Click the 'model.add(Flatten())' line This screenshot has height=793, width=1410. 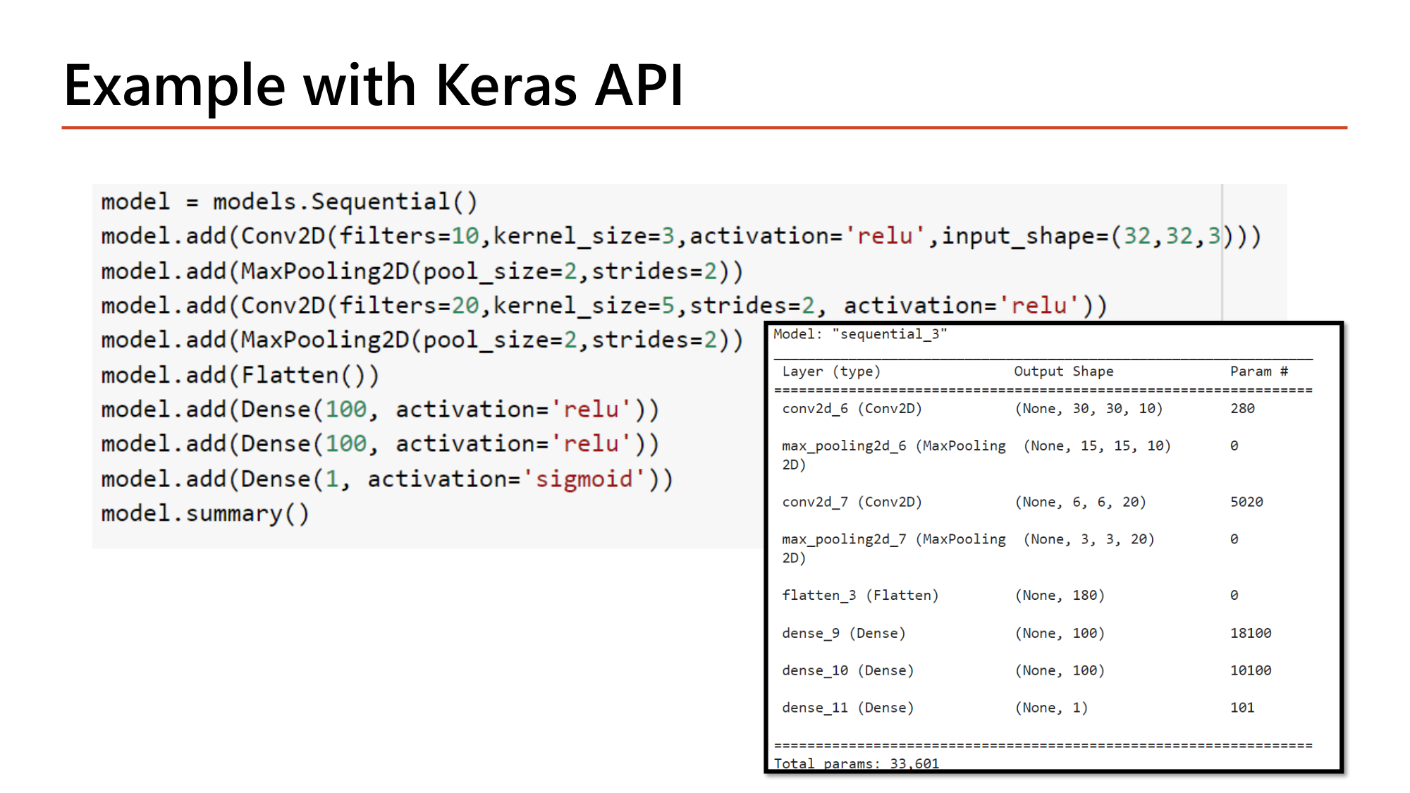tap(240, 375)
